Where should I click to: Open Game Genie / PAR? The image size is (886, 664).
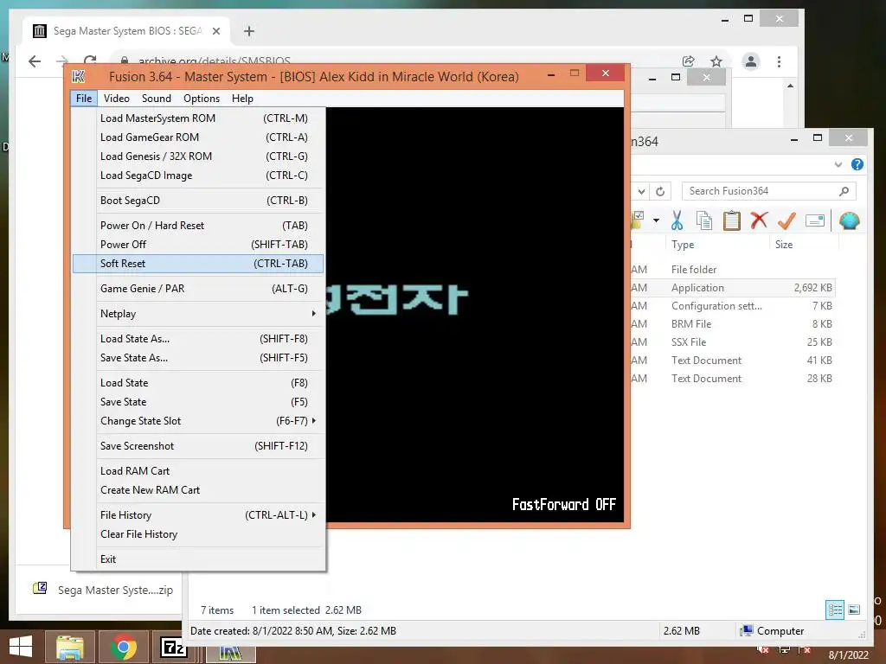pos(198,289)
